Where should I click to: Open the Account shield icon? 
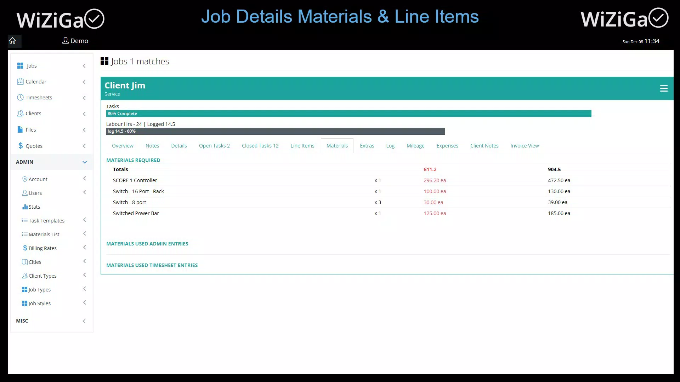[25, 179]
